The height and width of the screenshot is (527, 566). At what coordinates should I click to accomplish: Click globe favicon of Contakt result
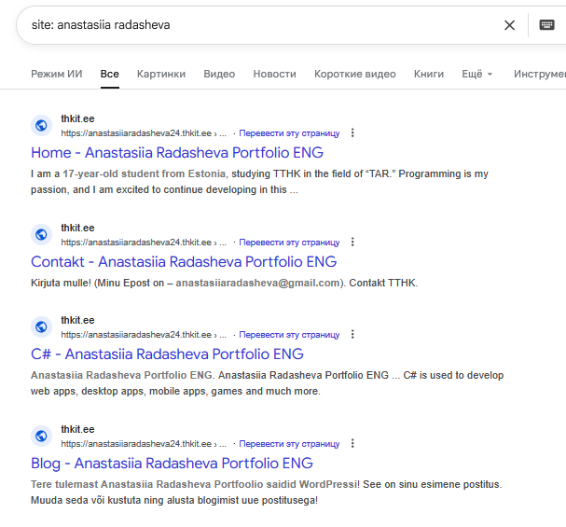point(40,235)
